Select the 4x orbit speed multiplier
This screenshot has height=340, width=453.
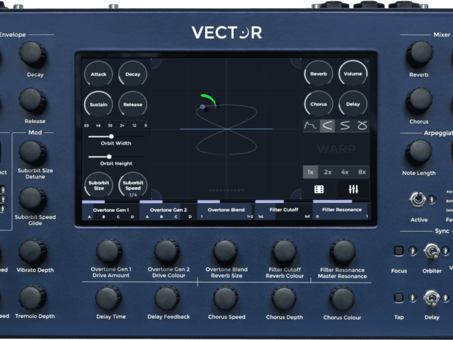pyautogui.click(x=345, y=172)
